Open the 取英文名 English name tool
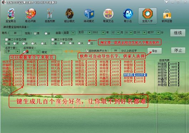The width and height of the screenshot is (189, 133). (108, 15)
